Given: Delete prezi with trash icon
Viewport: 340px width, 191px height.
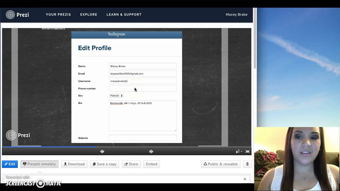Looking at the screenshot, I should pos(247,164).
